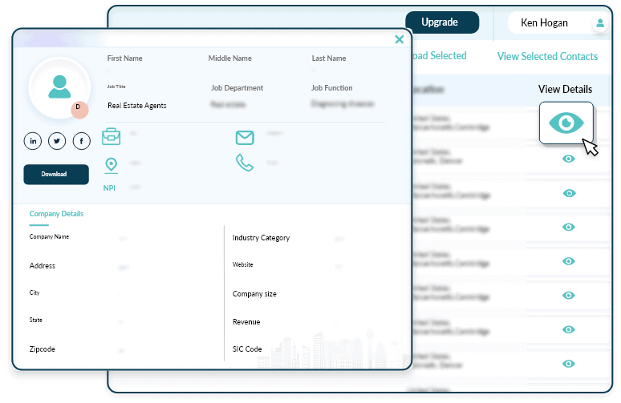621x403 pixels.
Task: Click the phone handset icon
Action: point(245,163)
